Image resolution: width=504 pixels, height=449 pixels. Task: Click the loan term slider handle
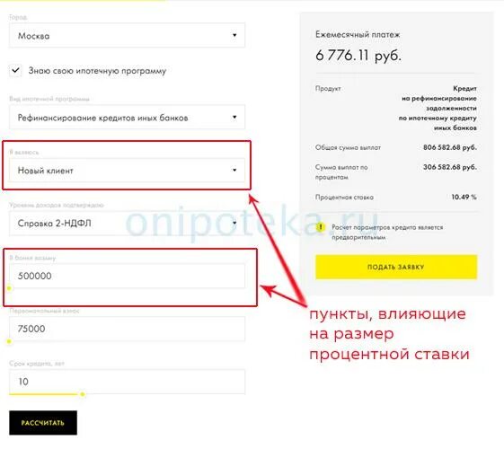pyautogui.click(x=83, y=394)
